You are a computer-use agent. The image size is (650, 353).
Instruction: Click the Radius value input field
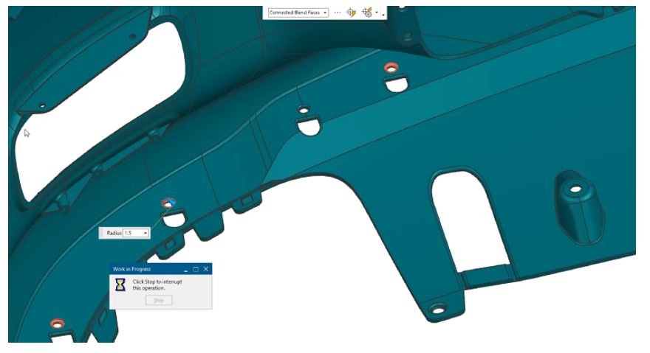tap(131, 233)
